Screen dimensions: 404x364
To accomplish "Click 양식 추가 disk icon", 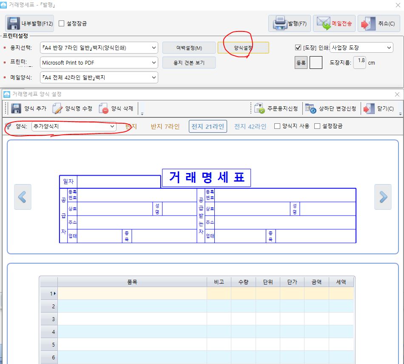I will pos(16,108).
